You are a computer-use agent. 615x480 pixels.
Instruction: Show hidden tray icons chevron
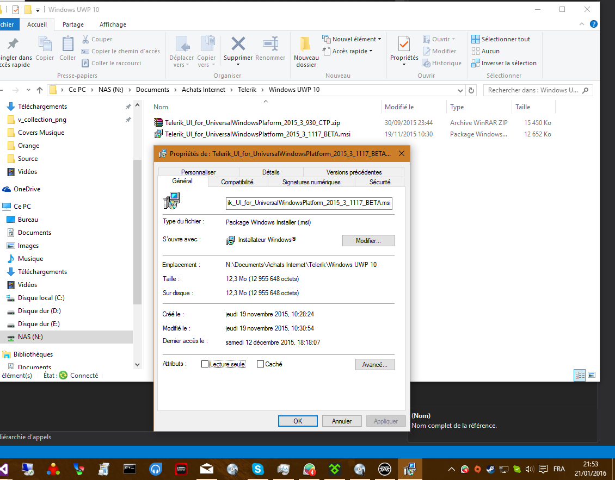click(451, 469)
